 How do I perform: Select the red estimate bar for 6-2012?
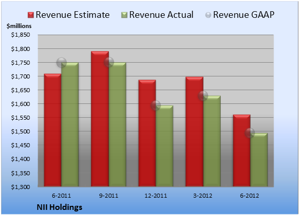(x=242, y=151)
